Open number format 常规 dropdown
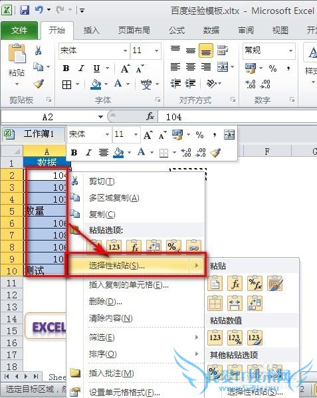317x398 pixels. pyautogui.click(x=290, y=50)
